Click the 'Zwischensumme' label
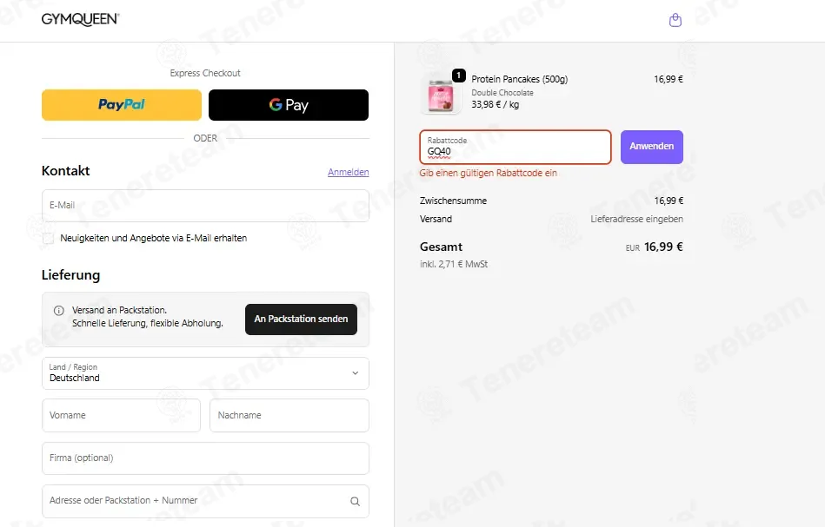The height and width of the screenshot is (527, 825). coord(453,201)
